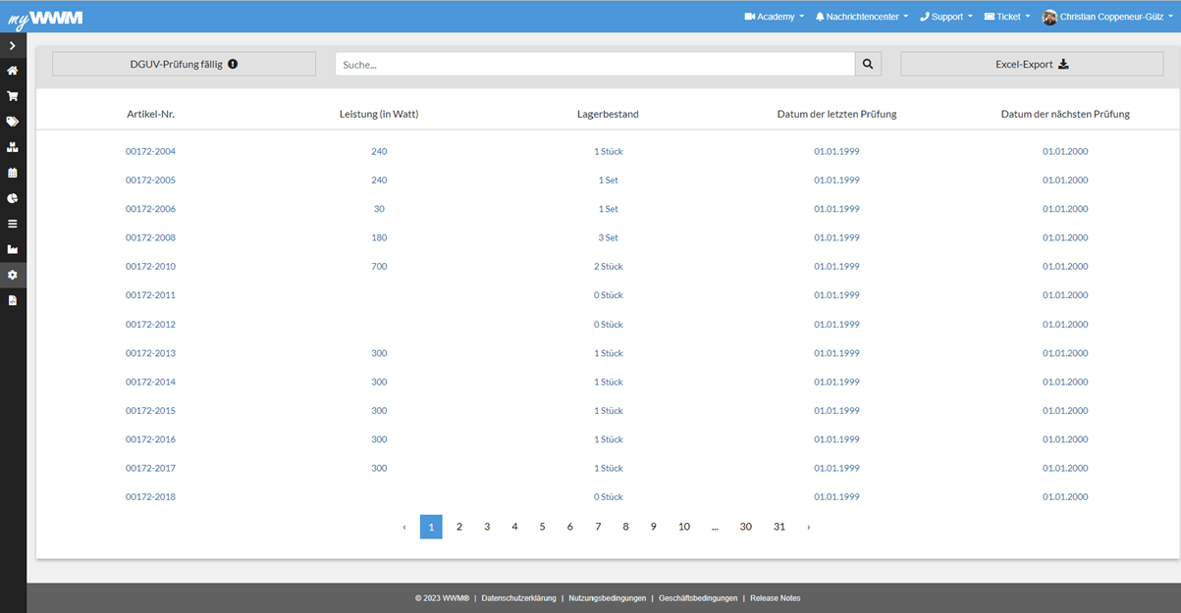Open article 00172-2011

(150, 295)
